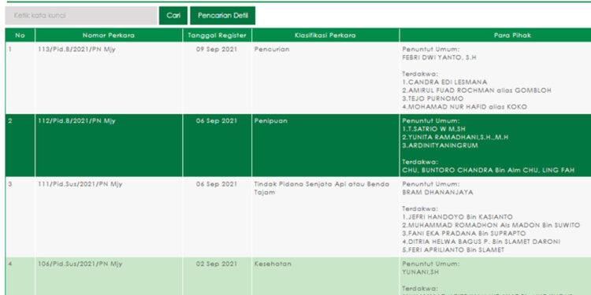Click row number 2 cell
The image size is (591, 295).
pos(20,146)
